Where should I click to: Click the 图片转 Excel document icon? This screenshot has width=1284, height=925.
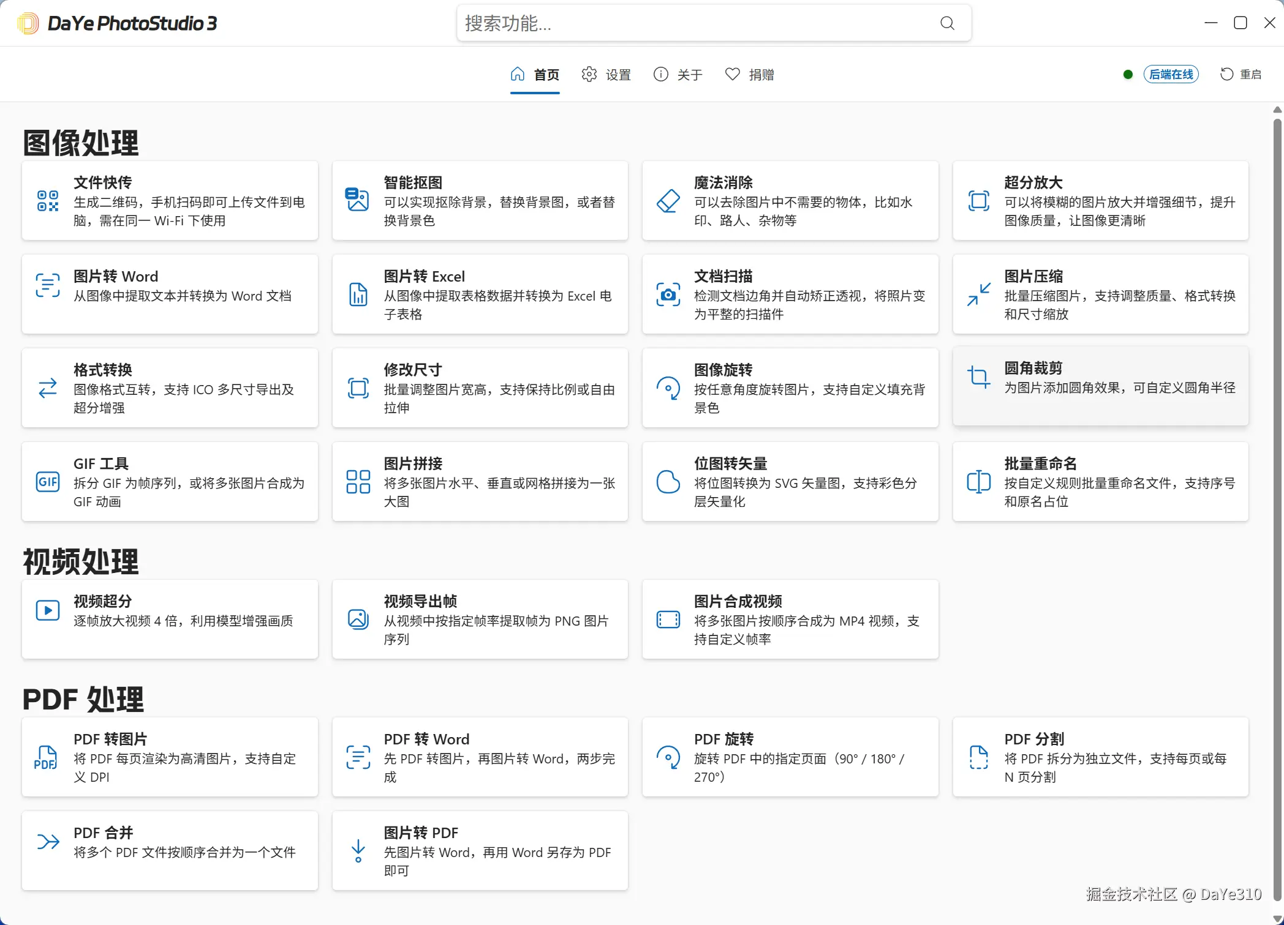[x=358, y=294]
